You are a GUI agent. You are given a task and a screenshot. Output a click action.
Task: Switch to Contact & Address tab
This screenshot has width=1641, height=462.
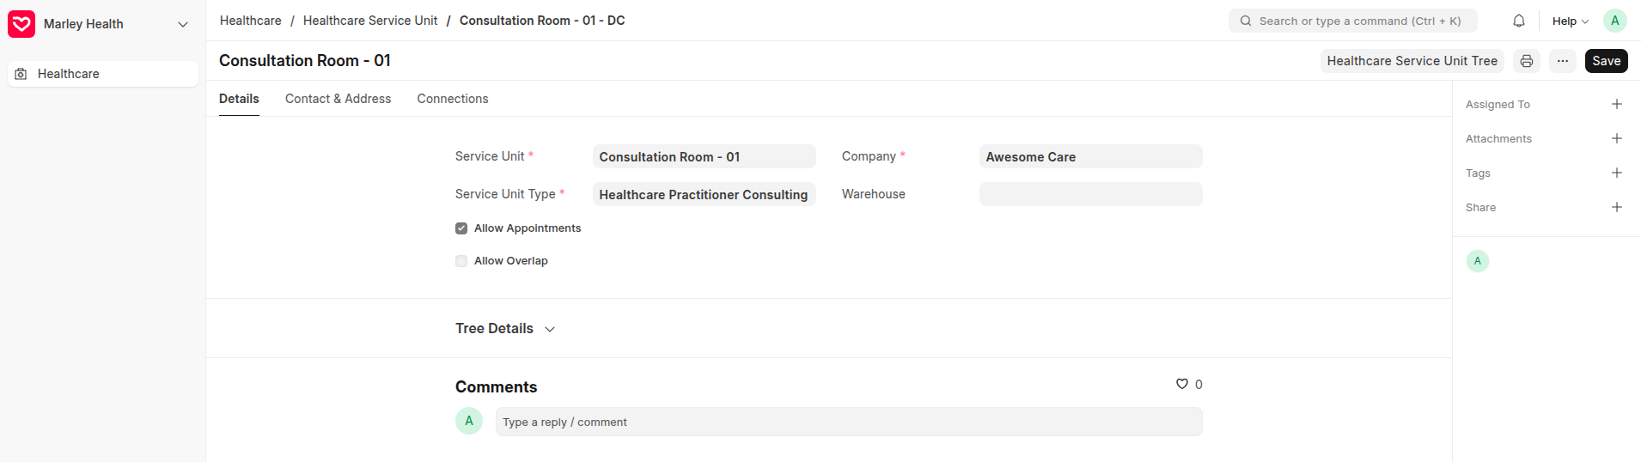point(338,99)
